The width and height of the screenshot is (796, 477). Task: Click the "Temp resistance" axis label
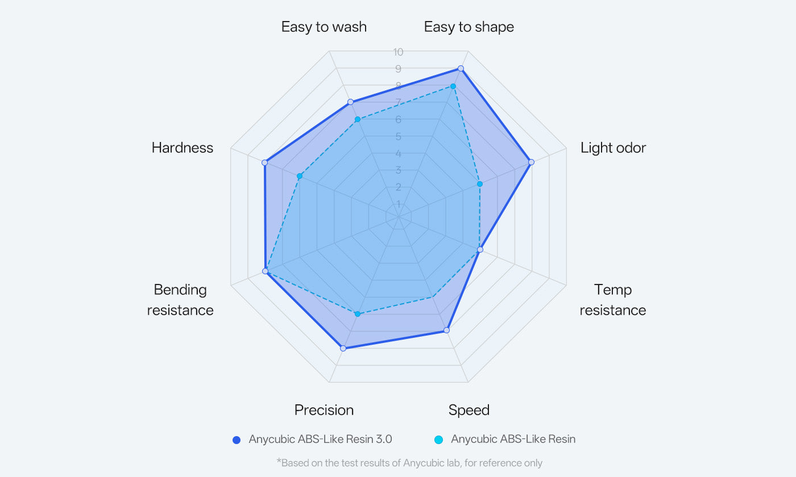pyautogui.click(x=613, y=300)
